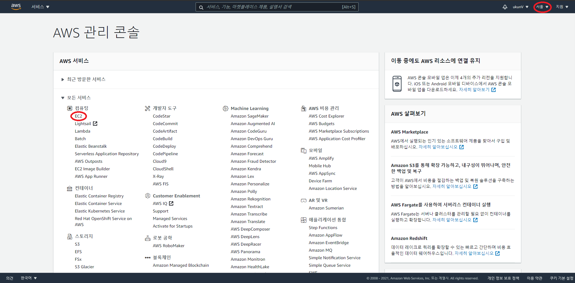Open Elastic Container Registry
Screen dimensions: 575x283
[x=99, y=196]
